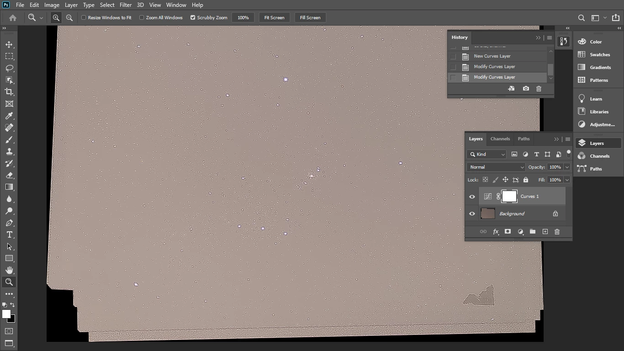
Task: Switch to the Paths tab
Action: coord(524,139)
